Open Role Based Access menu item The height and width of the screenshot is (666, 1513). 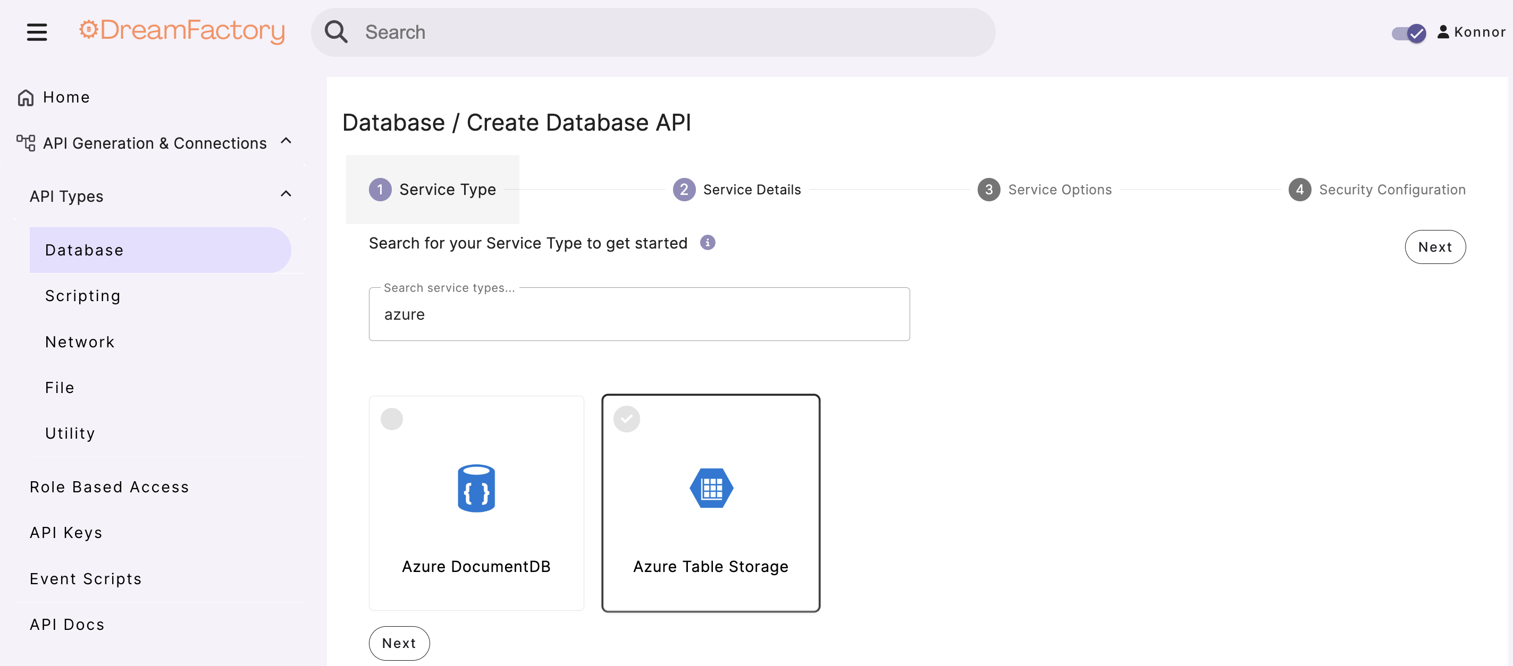tap(109, 487)
